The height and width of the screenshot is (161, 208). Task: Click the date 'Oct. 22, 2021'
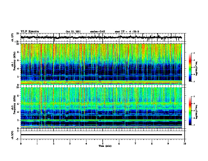(73, 32)
